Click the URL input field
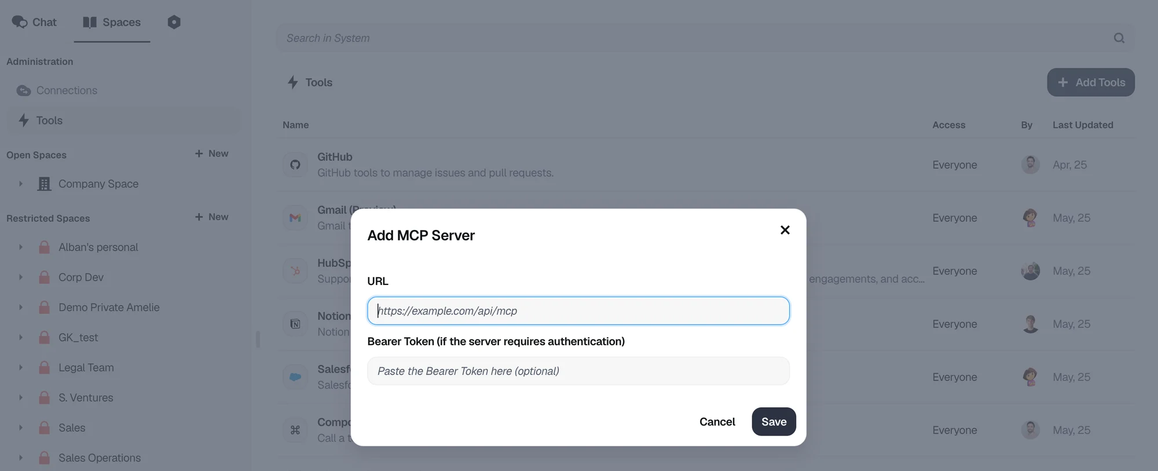The image size is (1158, 471). click(578, 311)
